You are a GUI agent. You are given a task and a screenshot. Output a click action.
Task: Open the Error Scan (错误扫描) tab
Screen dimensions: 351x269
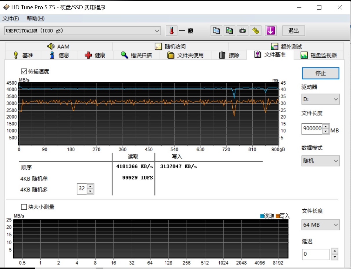tap(136, 55)
